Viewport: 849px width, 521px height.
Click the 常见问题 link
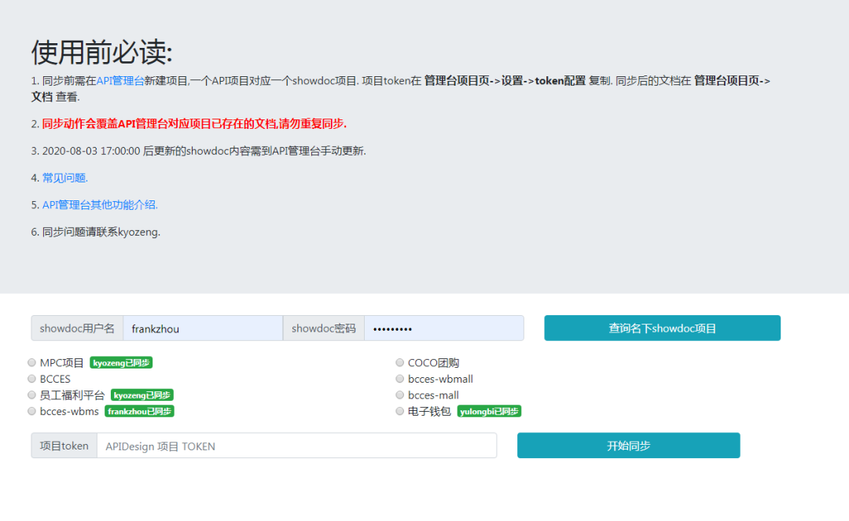(x=64, y=178)
